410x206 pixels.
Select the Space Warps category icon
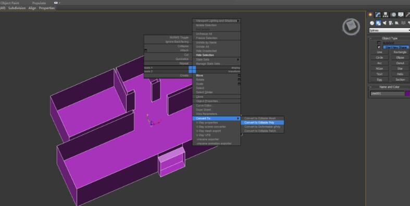click(403, 23)
